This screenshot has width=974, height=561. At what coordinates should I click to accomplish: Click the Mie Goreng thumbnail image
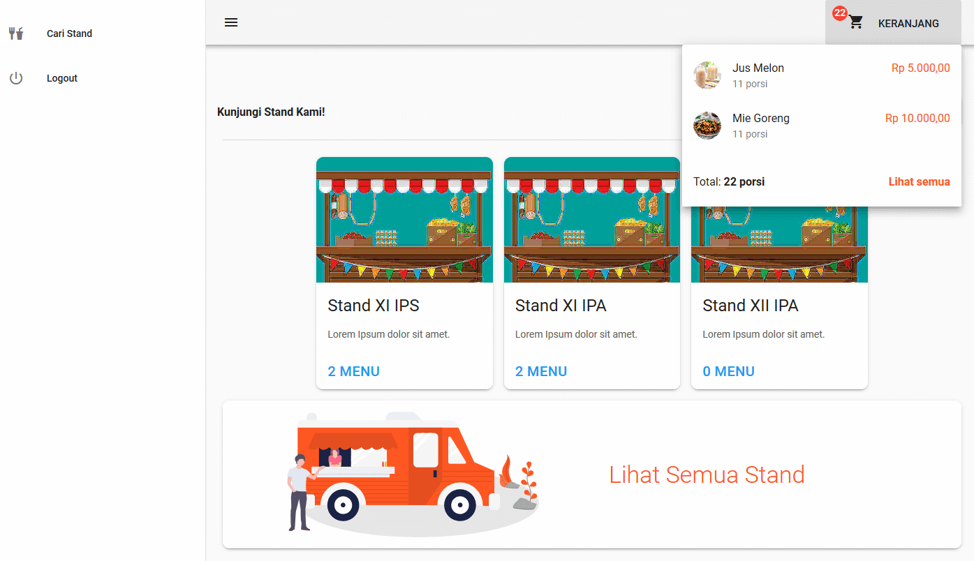pyautogui.click(x=707, y=126)
